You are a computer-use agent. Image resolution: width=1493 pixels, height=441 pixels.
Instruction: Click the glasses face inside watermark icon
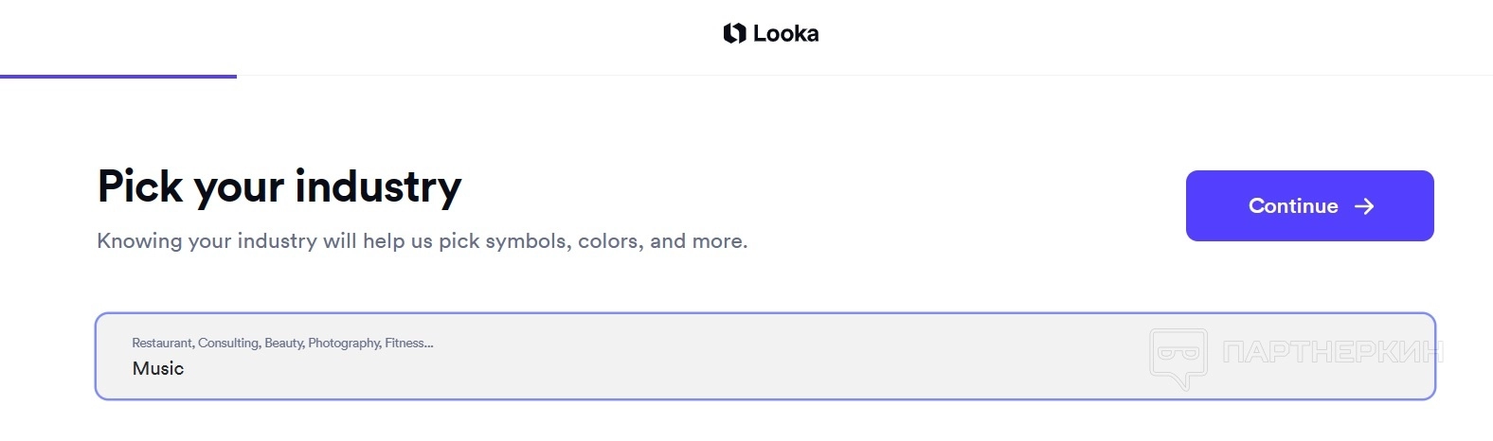1178,353
